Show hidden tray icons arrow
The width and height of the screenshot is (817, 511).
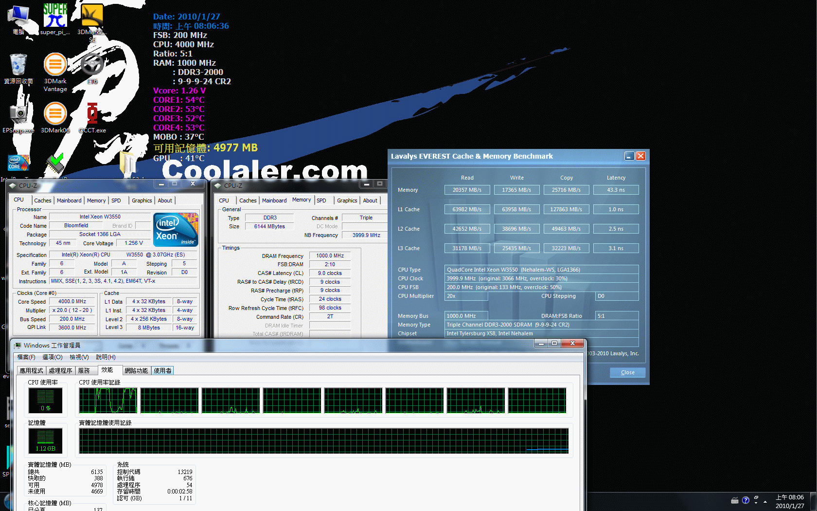(x=765, y=501)
